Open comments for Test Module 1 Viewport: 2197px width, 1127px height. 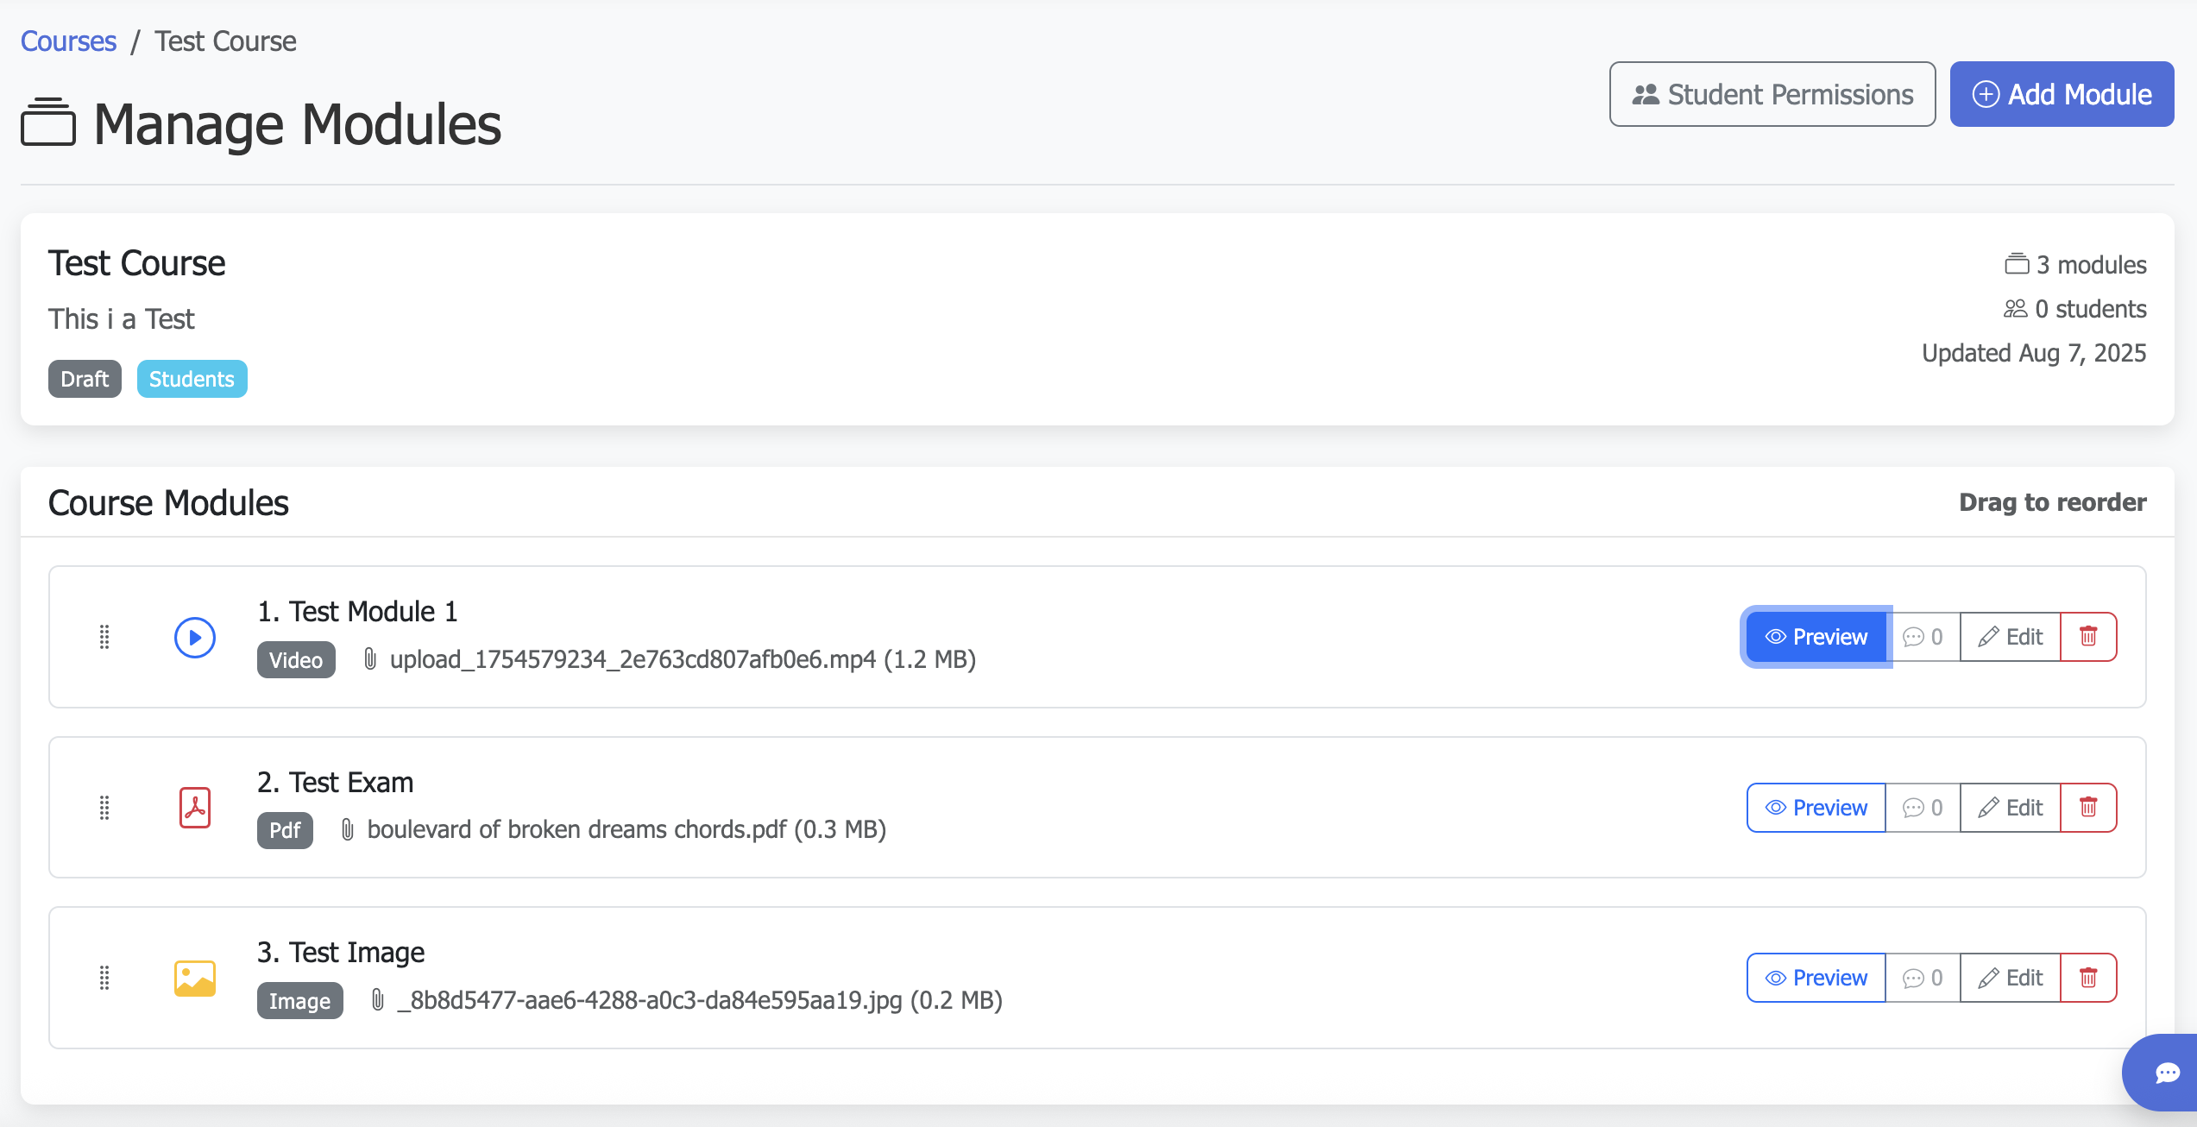pyautogui.click(x=1923, y=637)
